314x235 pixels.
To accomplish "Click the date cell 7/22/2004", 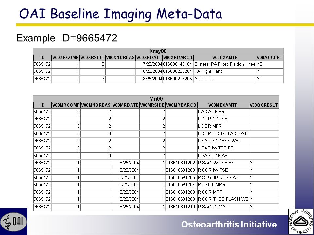I will click(x=149, y=64).
